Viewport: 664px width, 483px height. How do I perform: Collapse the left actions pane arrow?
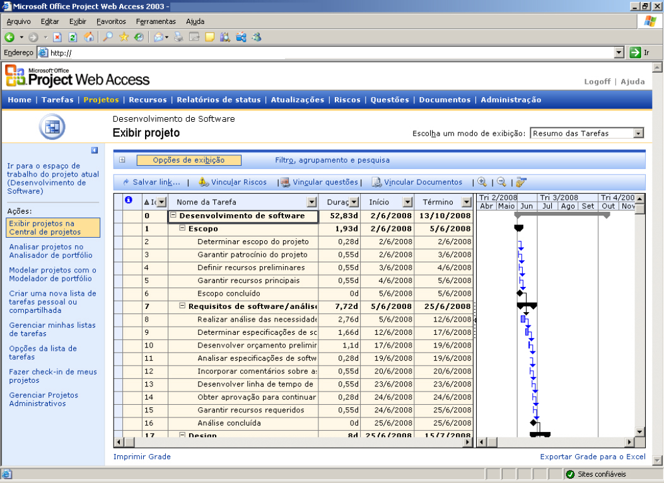pyautogui.click(x=95, y=150)
